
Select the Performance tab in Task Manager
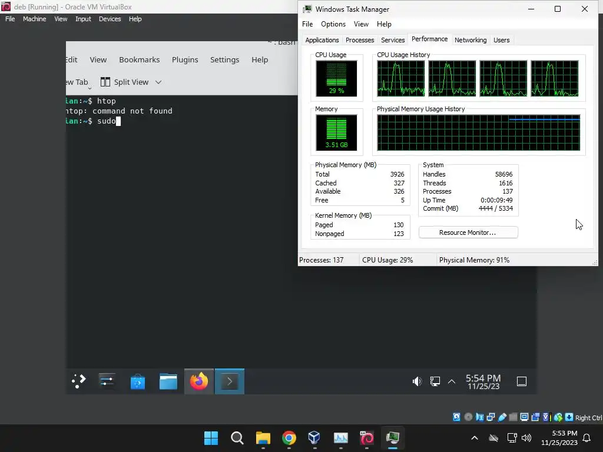click(x=429, y=39)
